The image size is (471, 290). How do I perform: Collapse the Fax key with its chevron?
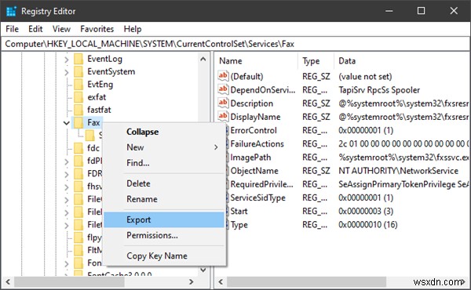coord(67,122)
